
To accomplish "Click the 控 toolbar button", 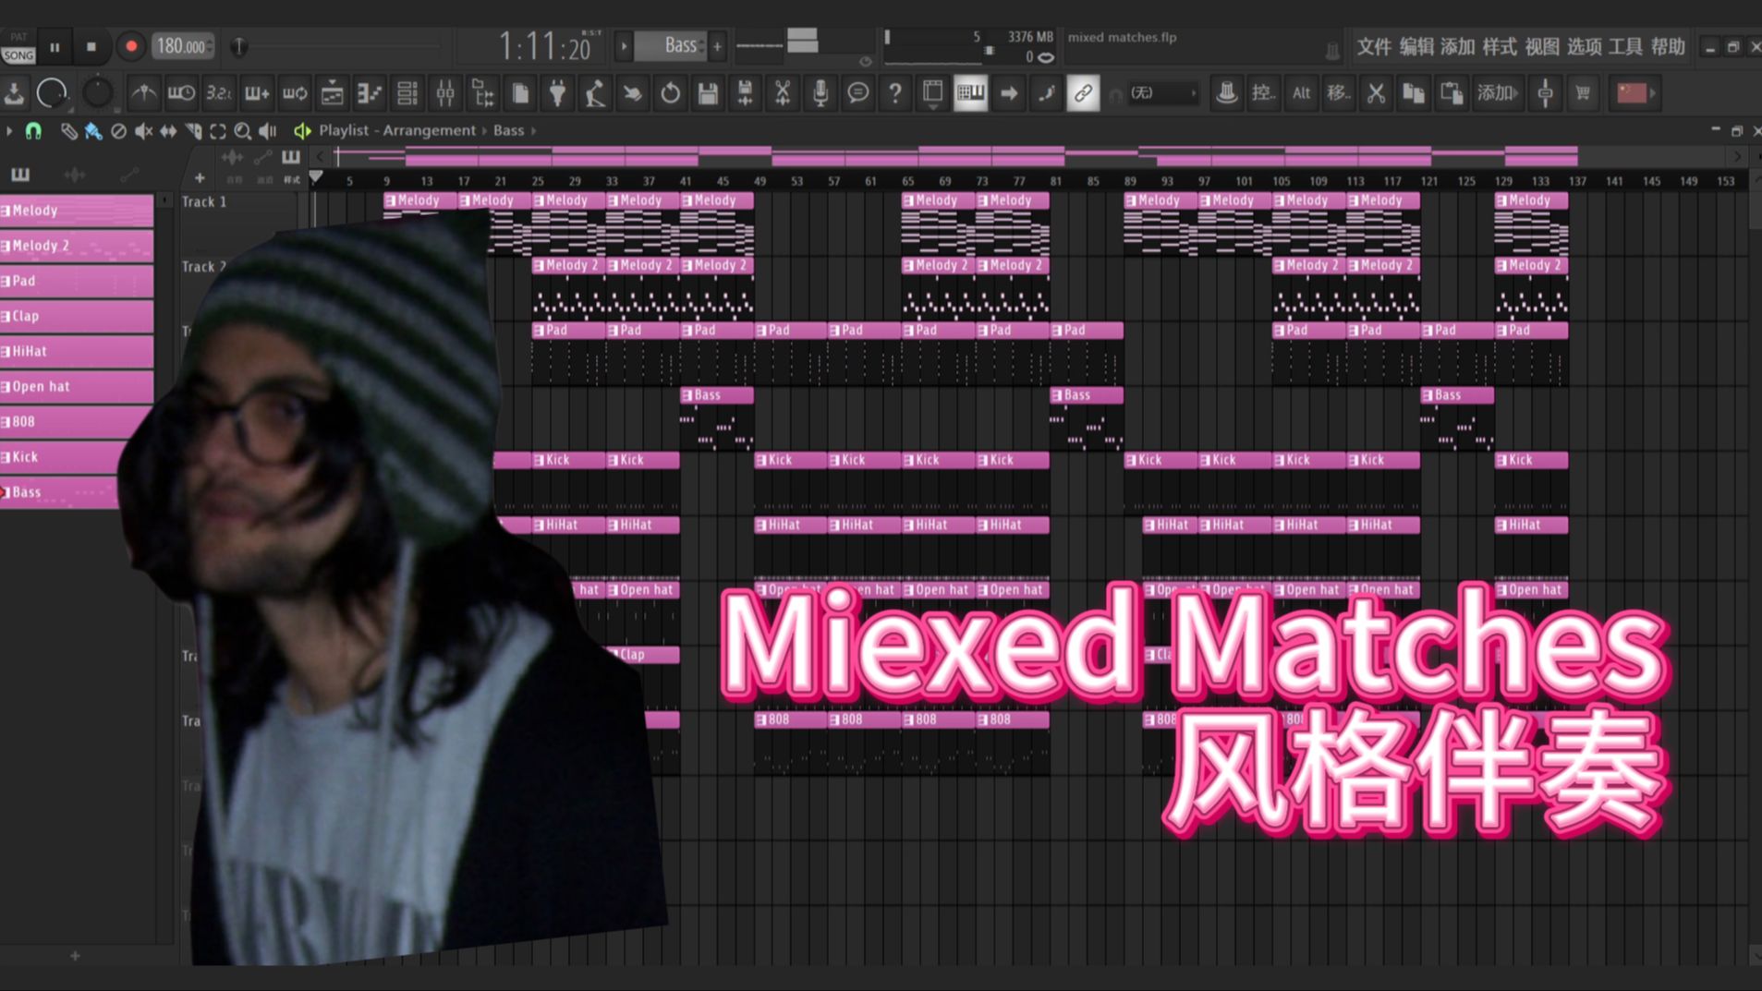I will click(x=1263, y=92).
